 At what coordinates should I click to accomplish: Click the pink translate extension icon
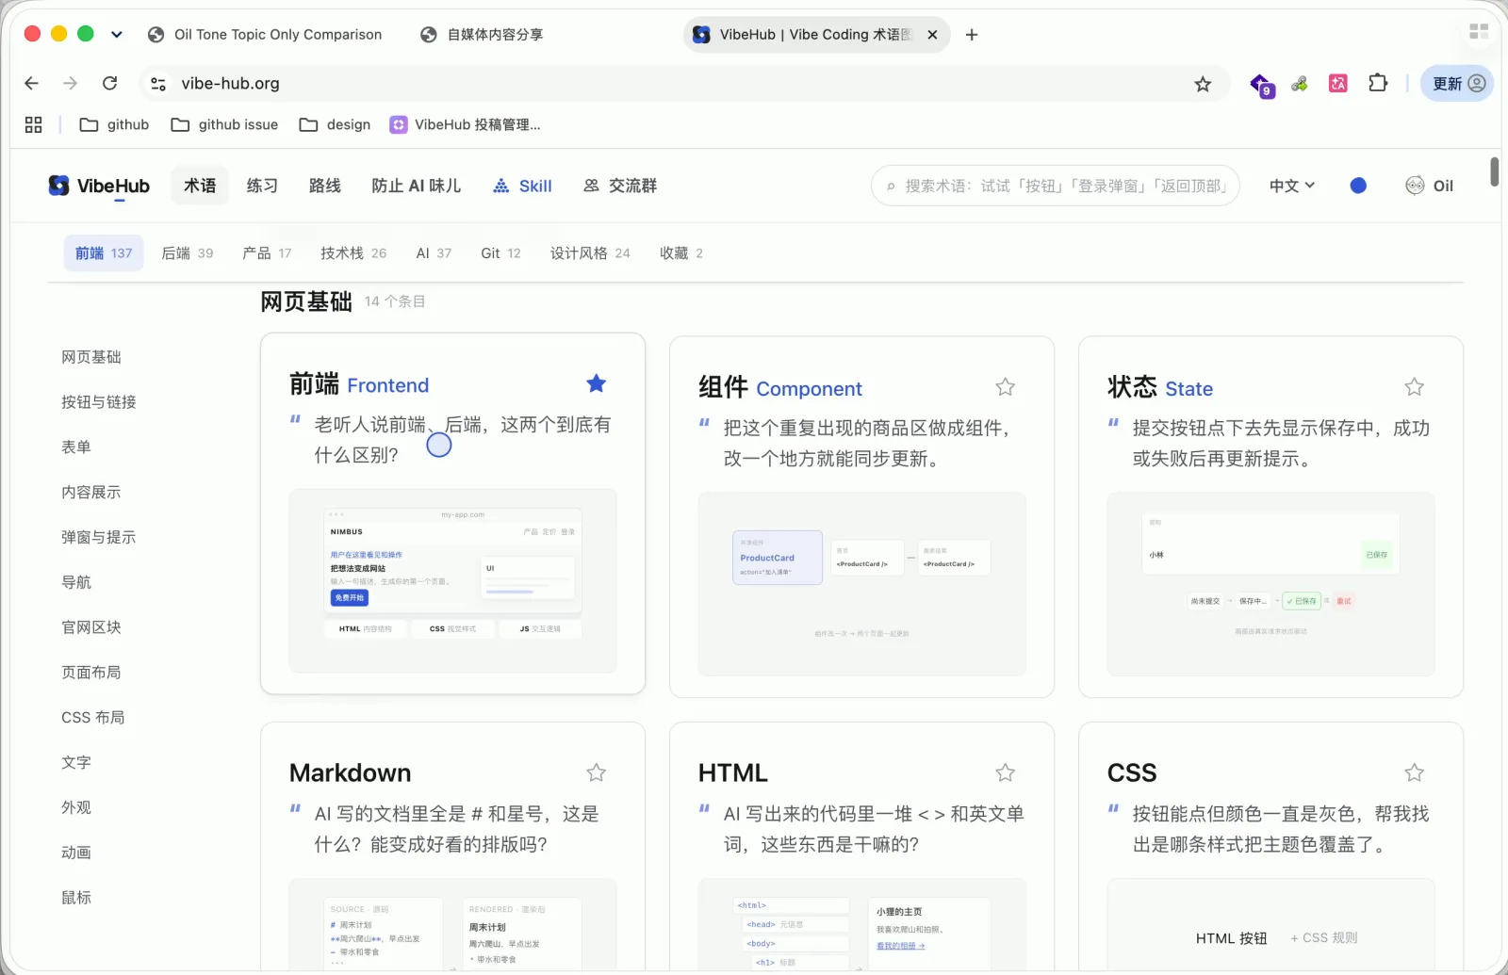click(x=1338, y=84)
